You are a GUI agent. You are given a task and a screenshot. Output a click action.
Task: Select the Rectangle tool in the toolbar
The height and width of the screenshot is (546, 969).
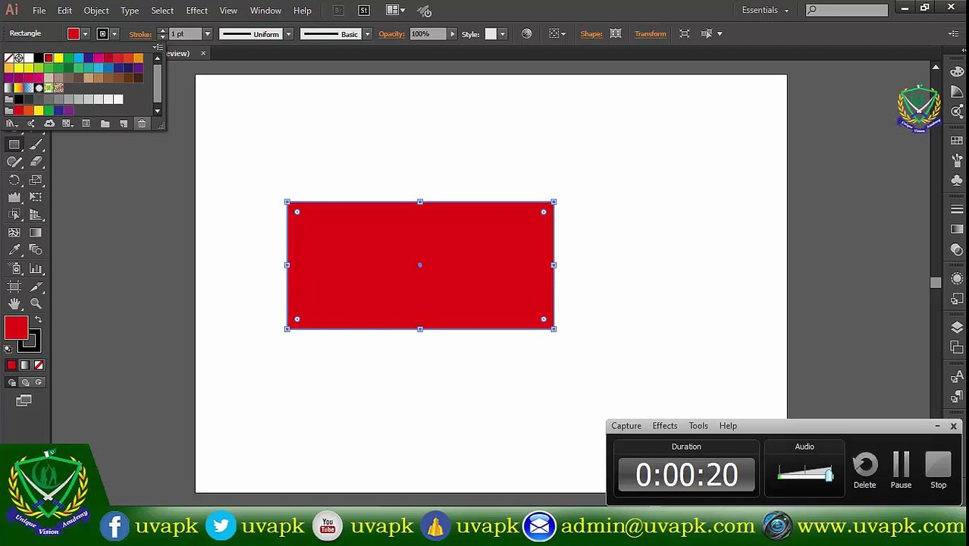(14, 144)
